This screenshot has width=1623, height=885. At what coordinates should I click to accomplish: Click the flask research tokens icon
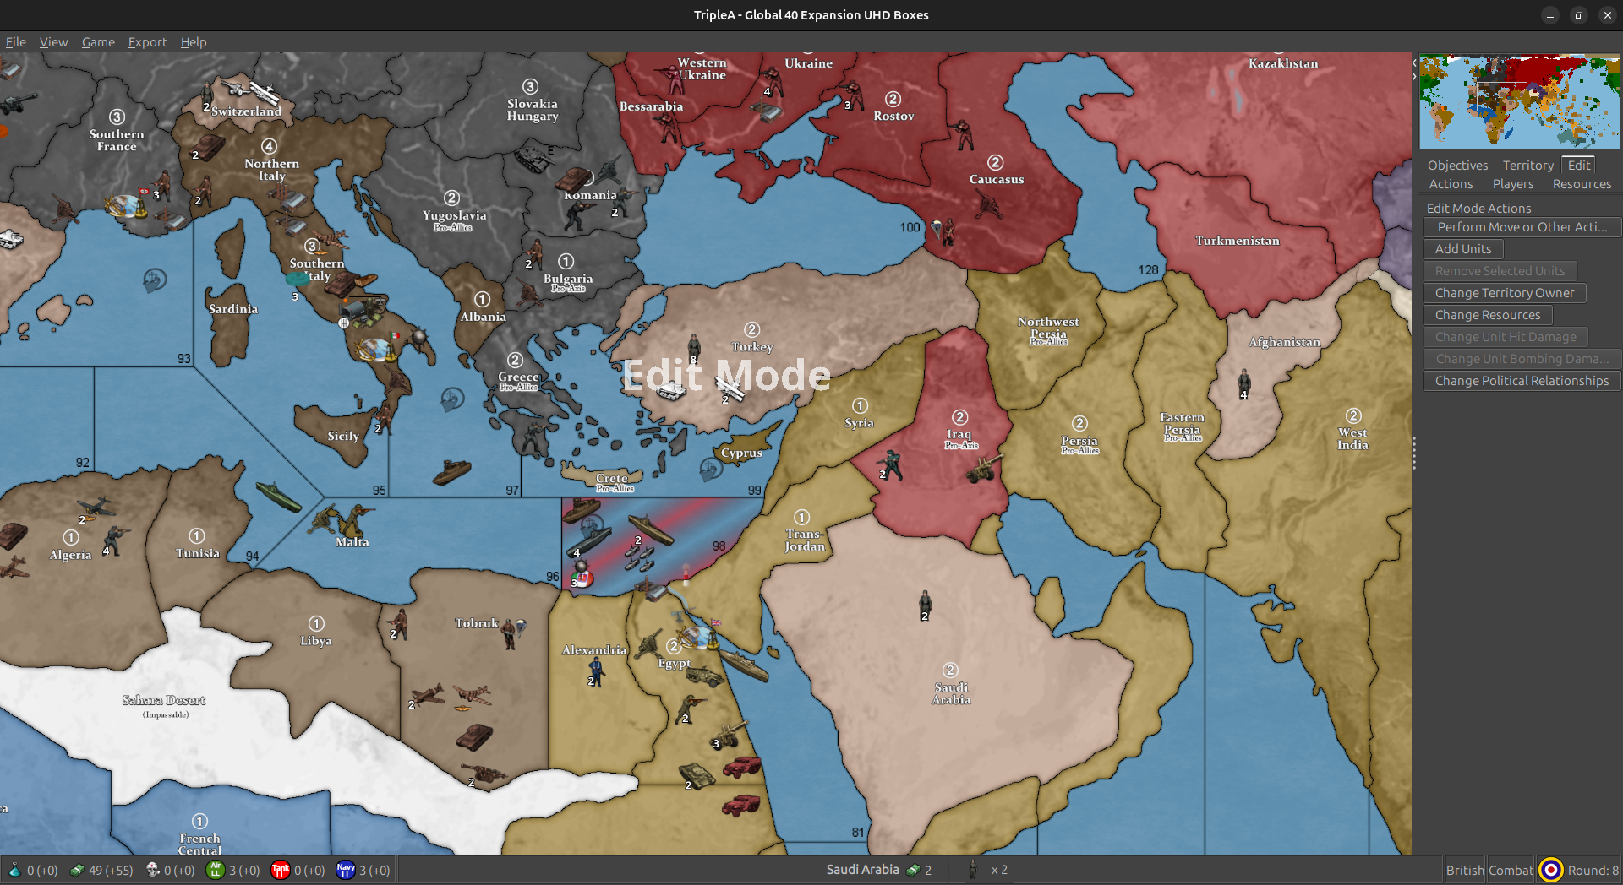(14, 870)
